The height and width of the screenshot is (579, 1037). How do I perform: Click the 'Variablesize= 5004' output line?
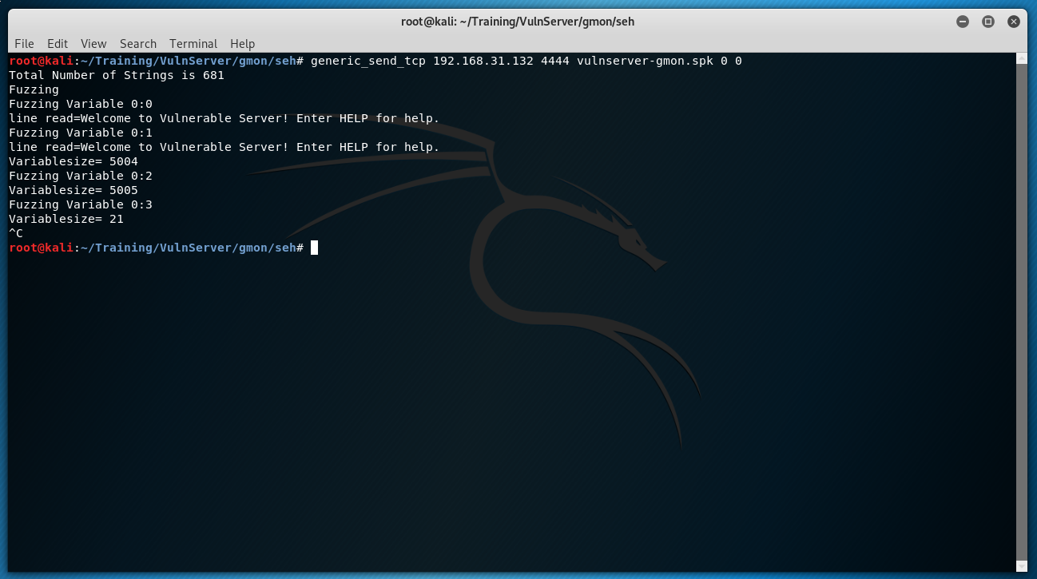[x=74, y=161]
